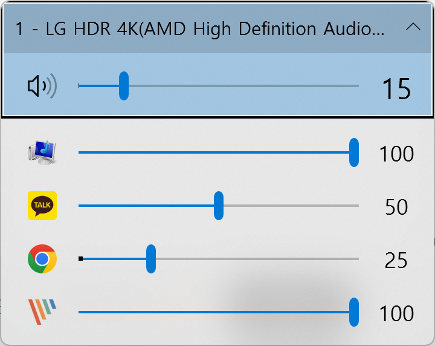Click the master volume value 15

(396, 89)
